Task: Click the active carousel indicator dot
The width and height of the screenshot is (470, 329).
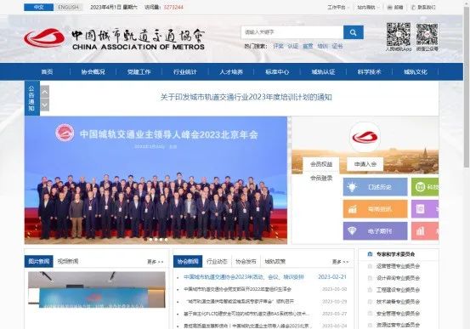Action: pyautogui.click(x=145, y=240)
